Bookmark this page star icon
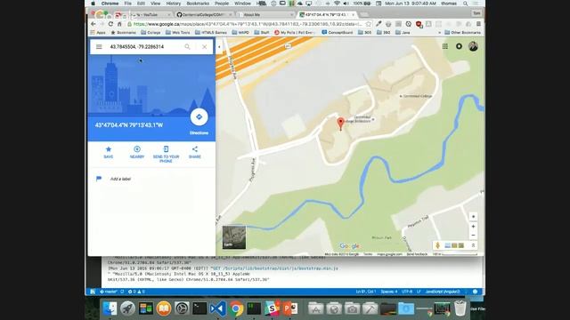 368,24
